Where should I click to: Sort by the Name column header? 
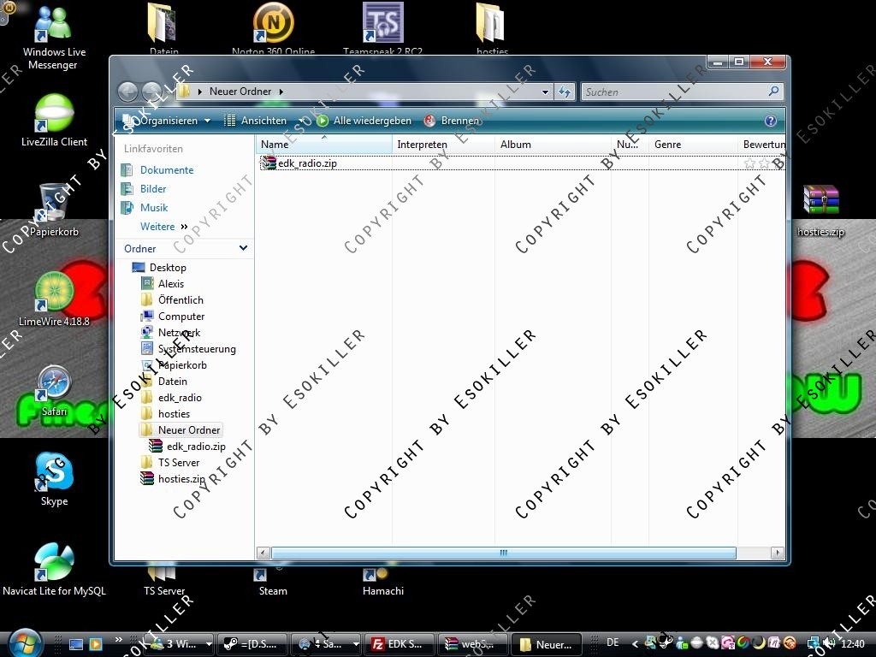[x=324, y=144]
